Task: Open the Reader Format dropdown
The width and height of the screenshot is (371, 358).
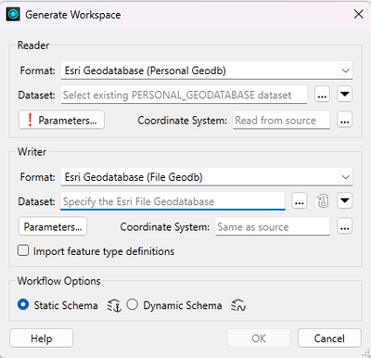Action: tap(207, 70)
